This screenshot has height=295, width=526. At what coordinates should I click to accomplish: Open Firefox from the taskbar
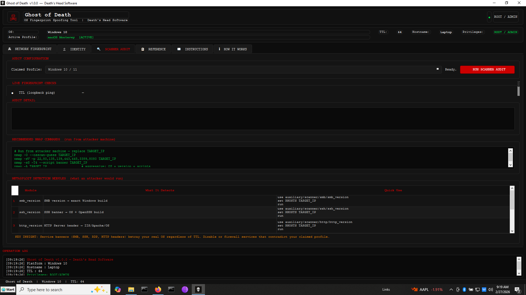[158, 290]
